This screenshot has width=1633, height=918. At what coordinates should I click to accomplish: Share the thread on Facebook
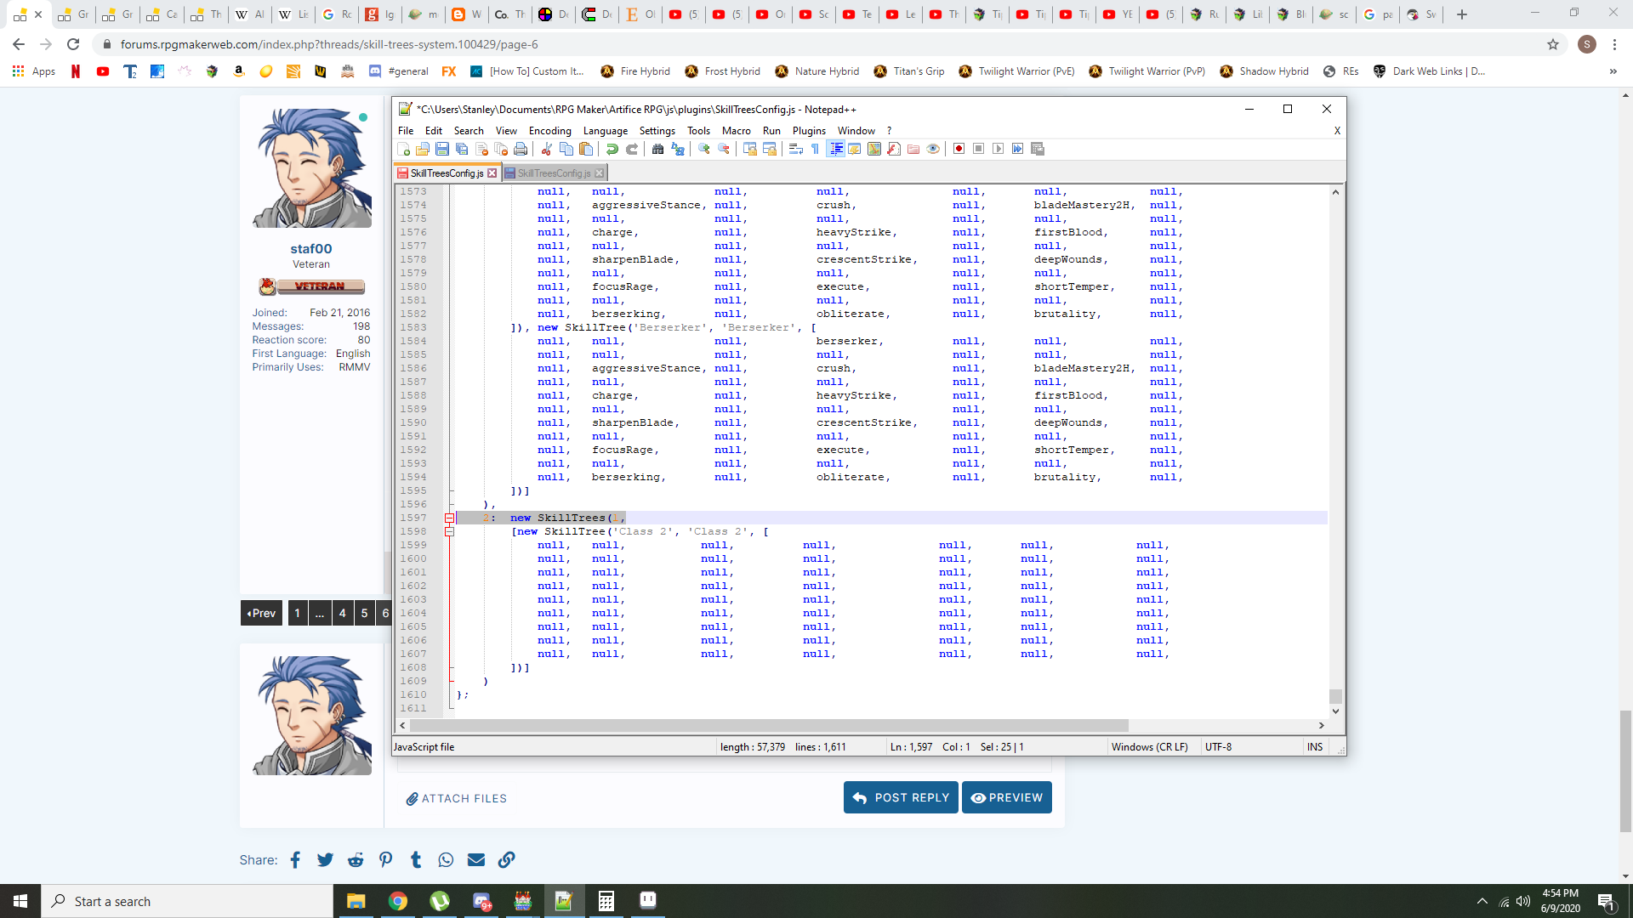[x=295, y=860]
